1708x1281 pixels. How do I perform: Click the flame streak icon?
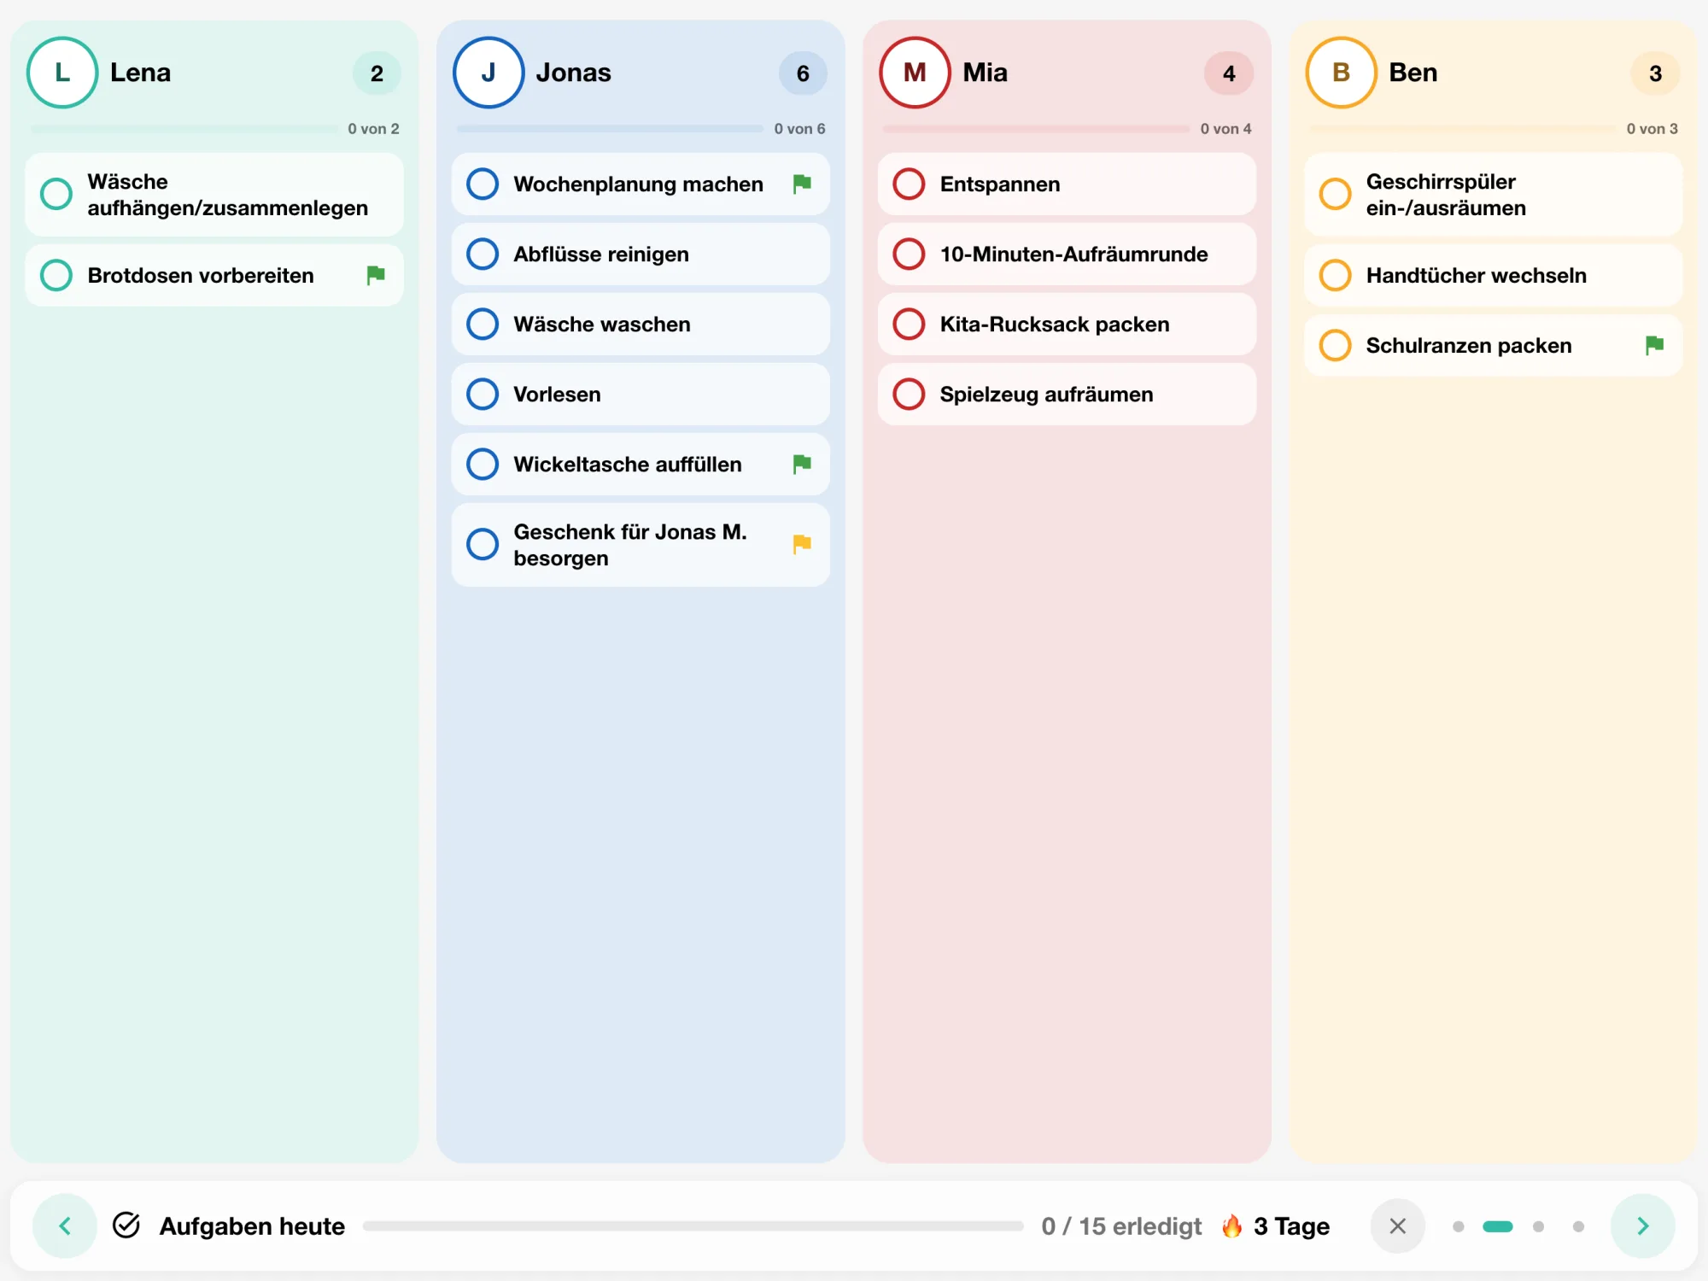[x=1231, y=1225]
